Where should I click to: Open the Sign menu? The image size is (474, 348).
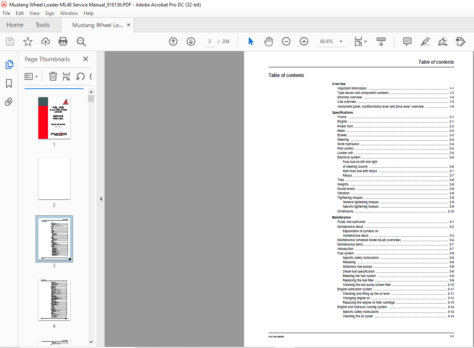[x=50, y=13]
